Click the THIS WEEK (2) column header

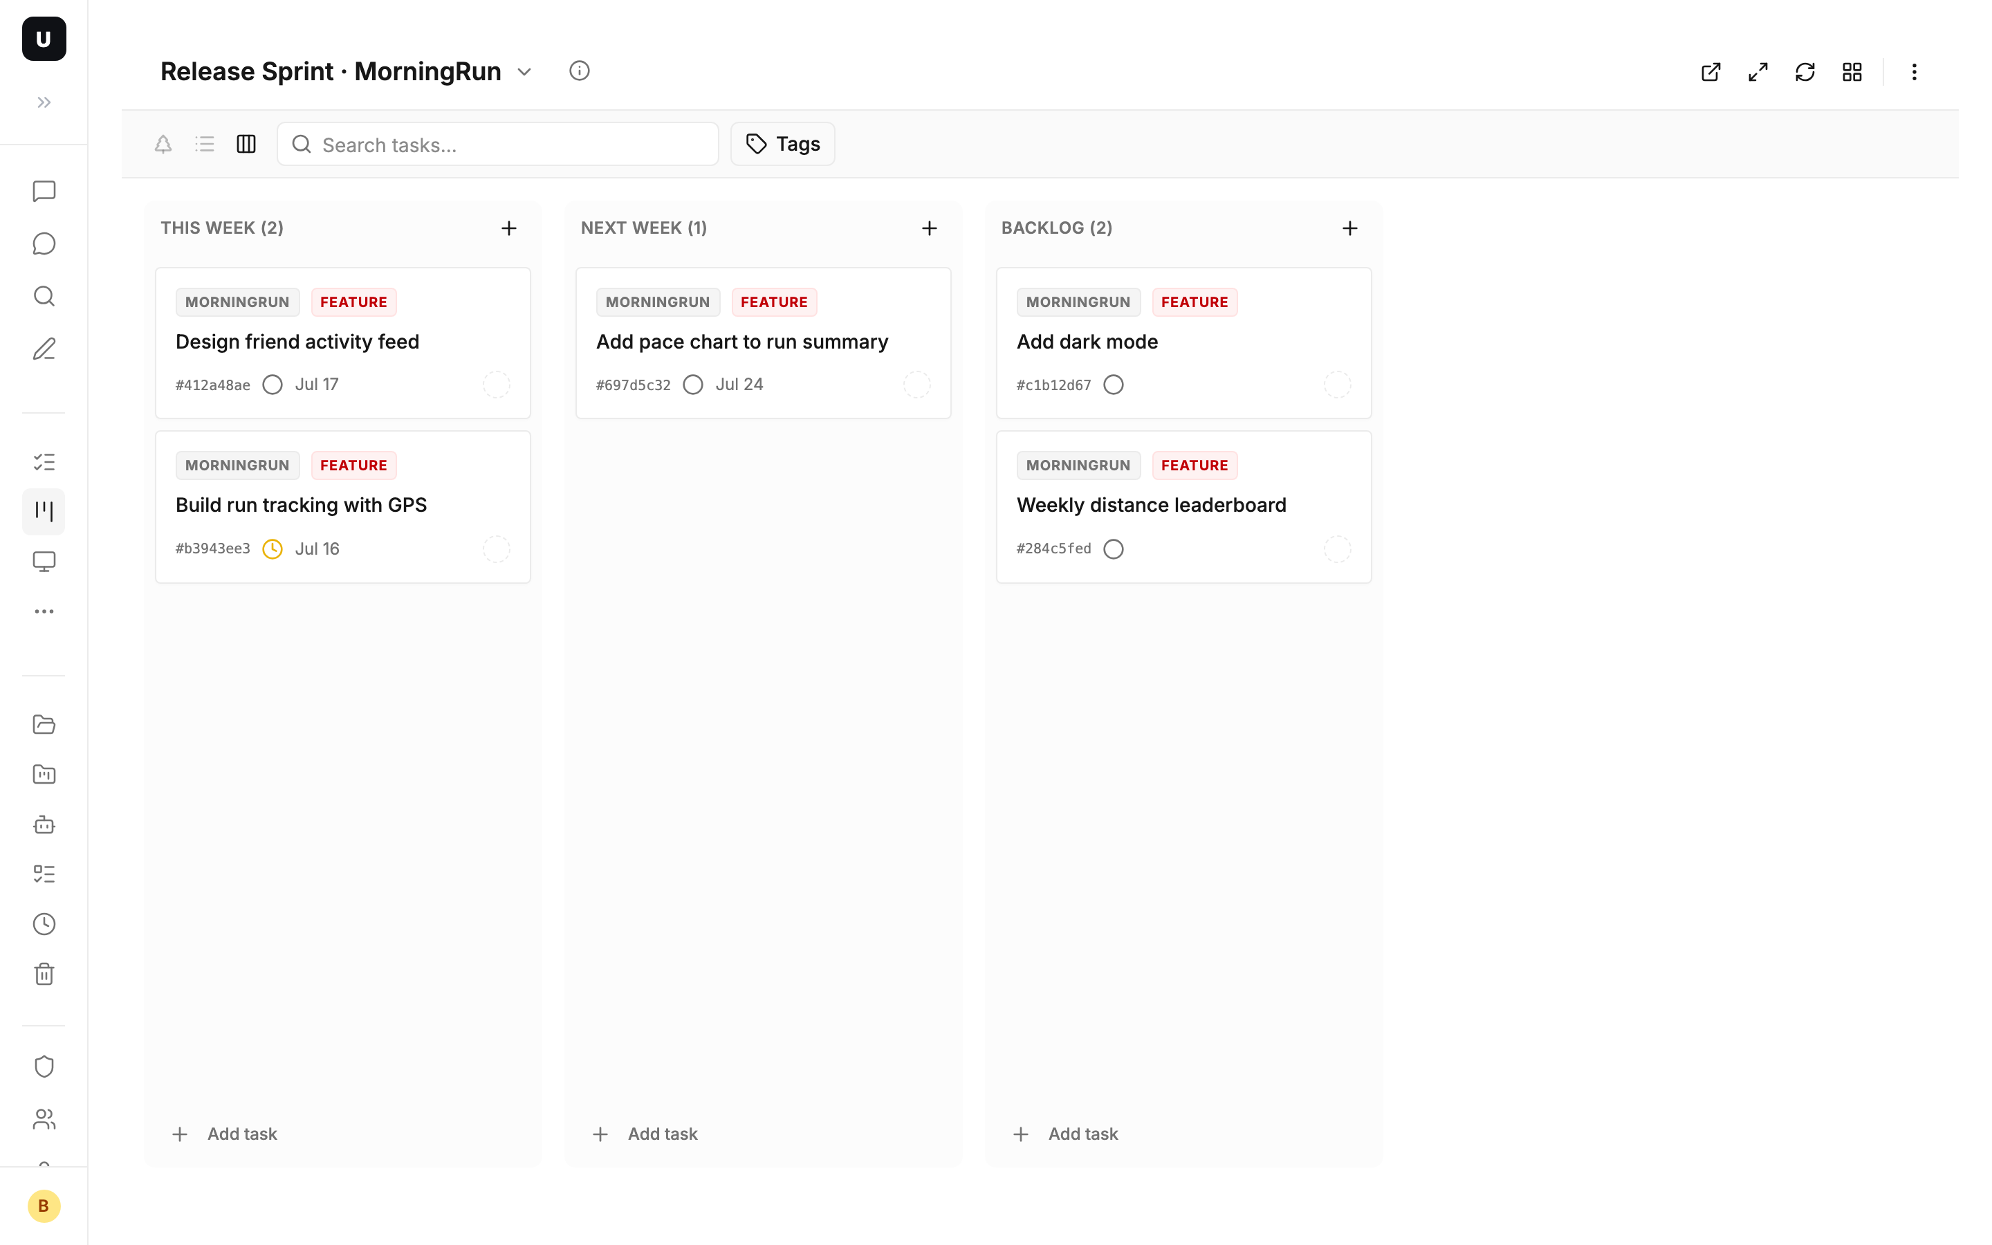pos(222,228)
